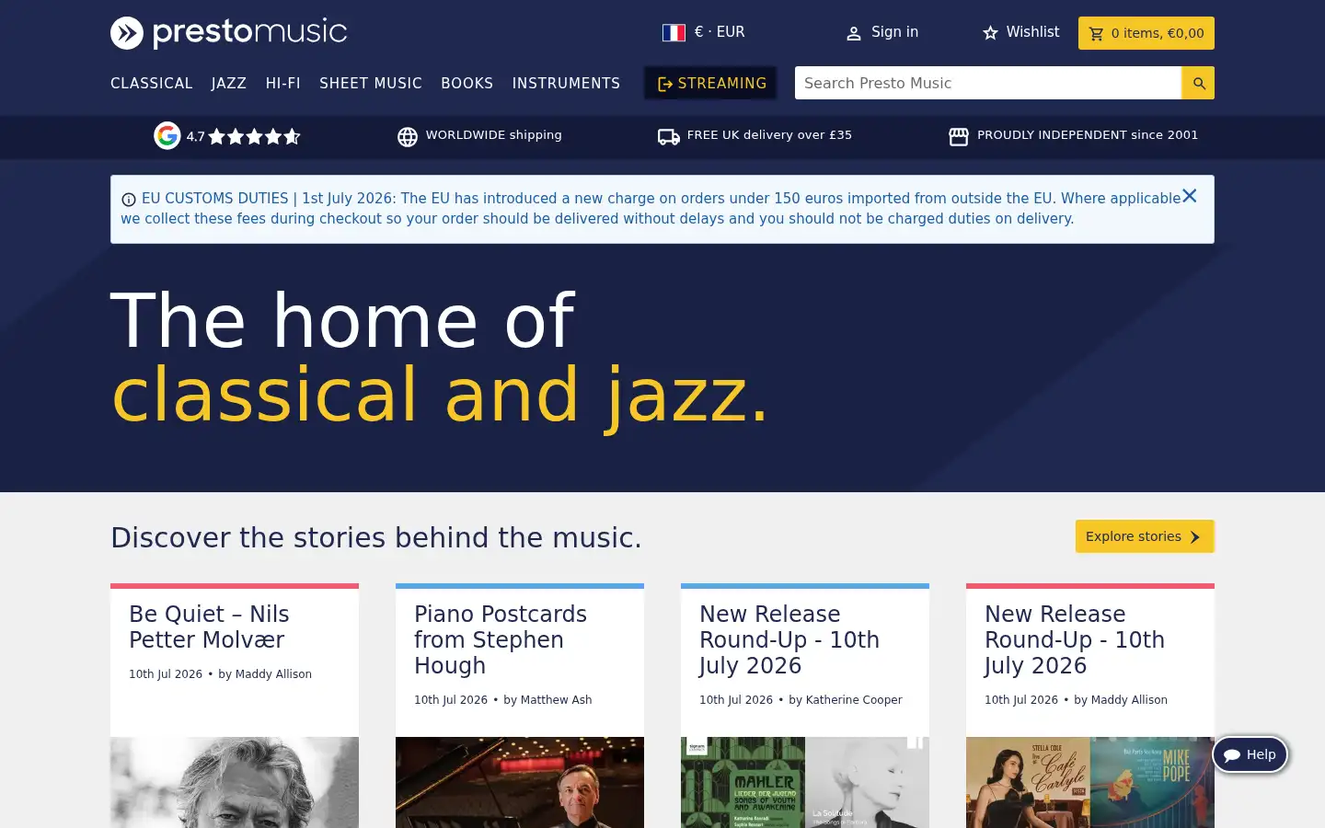Image resolution: width=1325 pixels, height=828 pixels.
Task: Open the Hi-Fi menu
Action: 283,83
